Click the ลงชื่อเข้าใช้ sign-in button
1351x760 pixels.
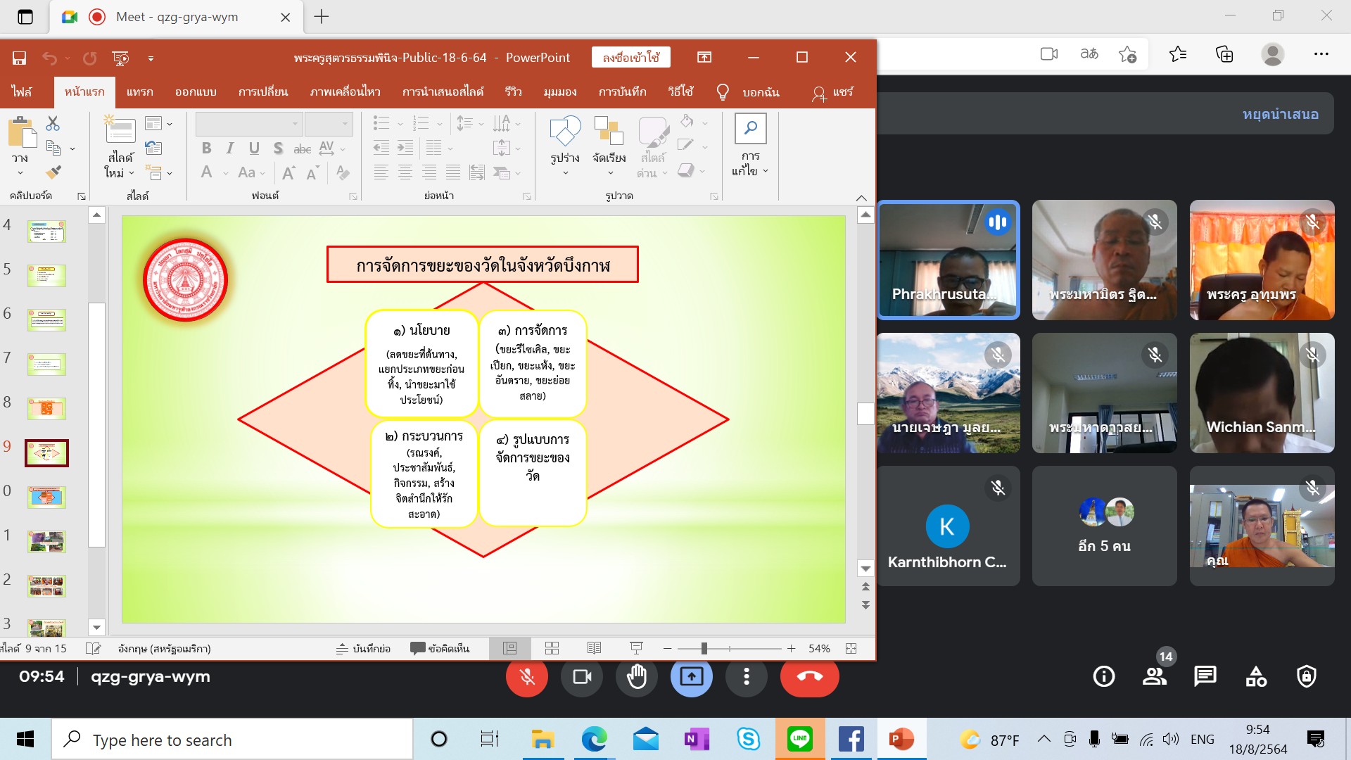(x=631, y=57)
